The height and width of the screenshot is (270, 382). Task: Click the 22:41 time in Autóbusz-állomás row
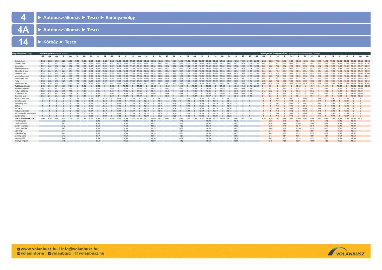[x=257, y=86]
